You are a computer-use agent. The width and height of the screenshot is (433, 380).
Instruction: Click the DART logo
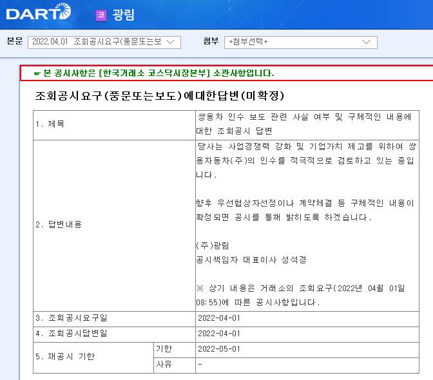(39, 12)
